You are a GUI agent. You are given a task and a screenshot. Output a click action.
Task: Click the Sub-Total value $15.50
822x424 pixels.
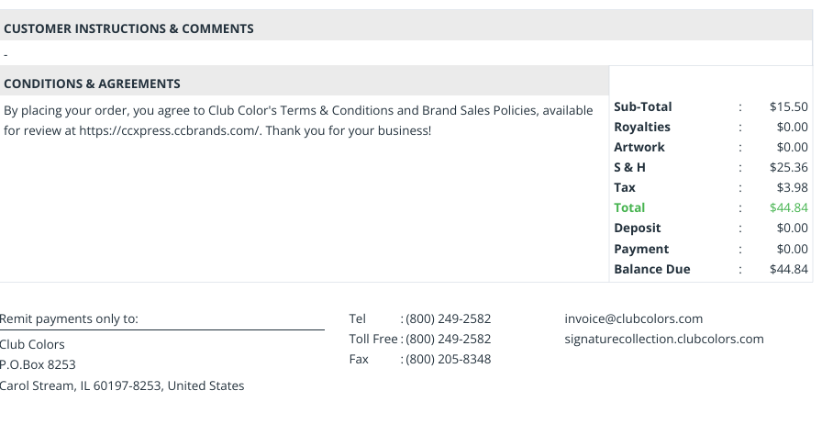[x=788, y=106]
